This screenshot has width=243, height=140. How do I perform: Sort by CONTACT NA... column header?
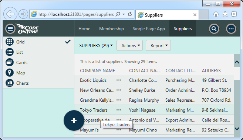144,71
